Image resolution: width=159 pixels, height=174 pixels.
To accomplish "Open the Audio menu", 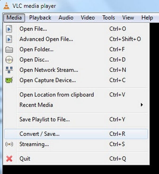I will pyautogui.click(x=66, y=18).
